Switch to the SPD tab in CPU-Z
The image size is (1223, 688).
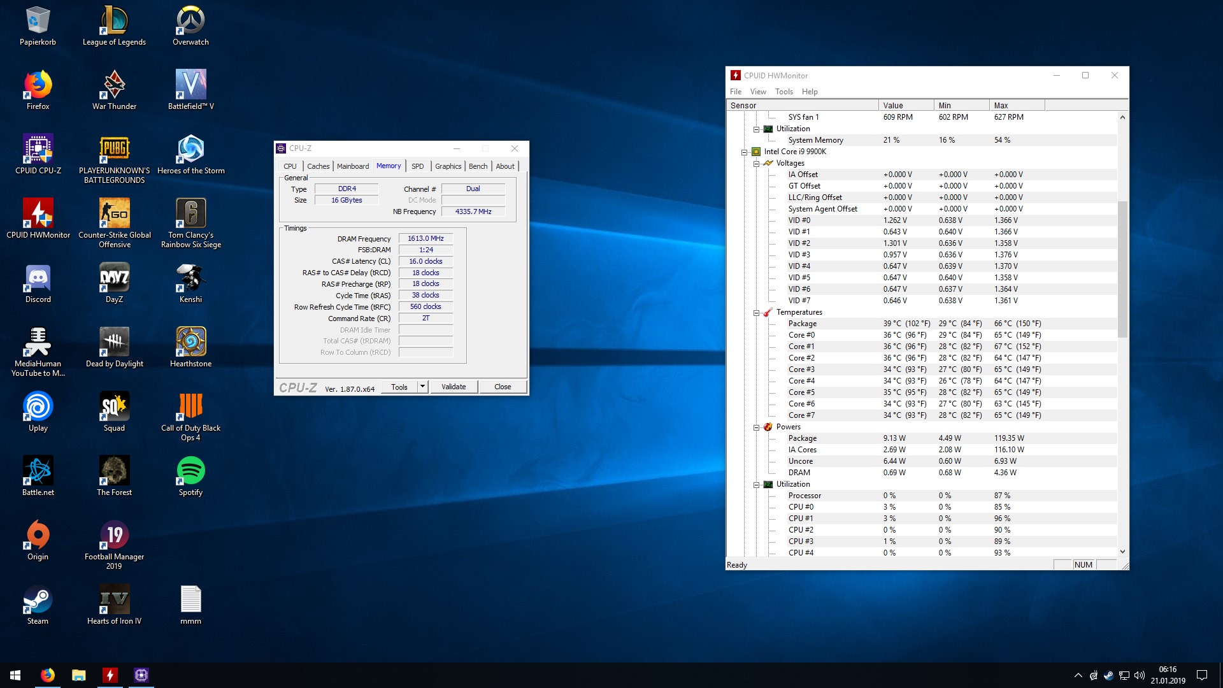pyautogui.click(x=417, y=166)
